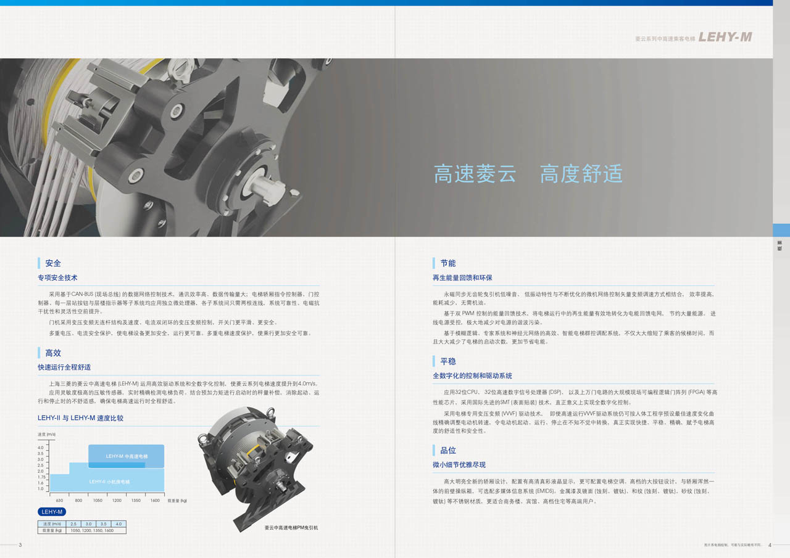Click the 4.0 cell in the LEHY-M table
Screen dimensions: 790x558
tap(119, 524)
